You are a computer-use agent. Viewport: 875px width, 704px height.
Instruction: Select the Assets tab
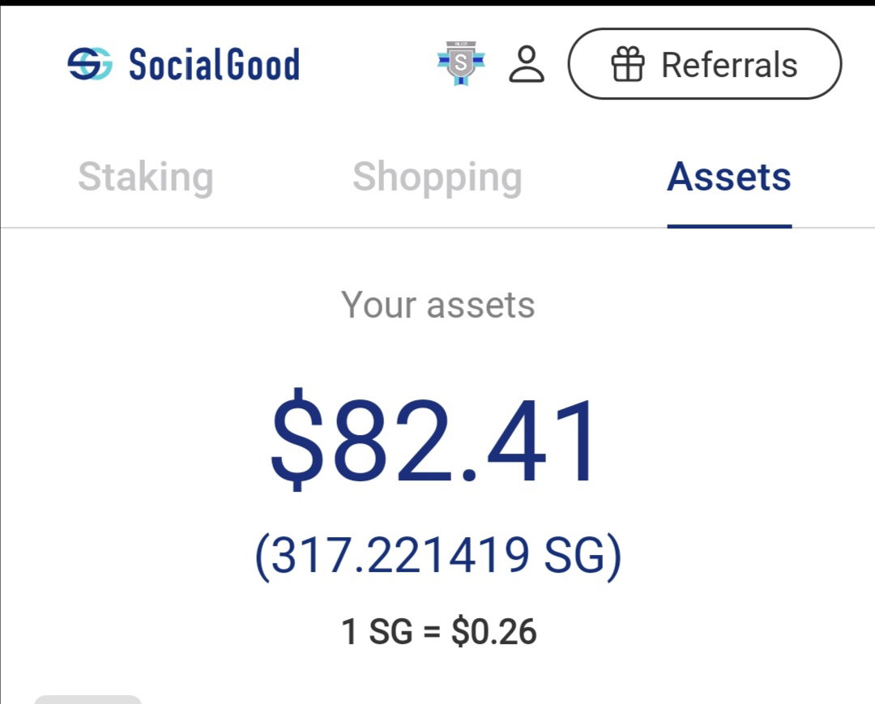tap(729, 177)
